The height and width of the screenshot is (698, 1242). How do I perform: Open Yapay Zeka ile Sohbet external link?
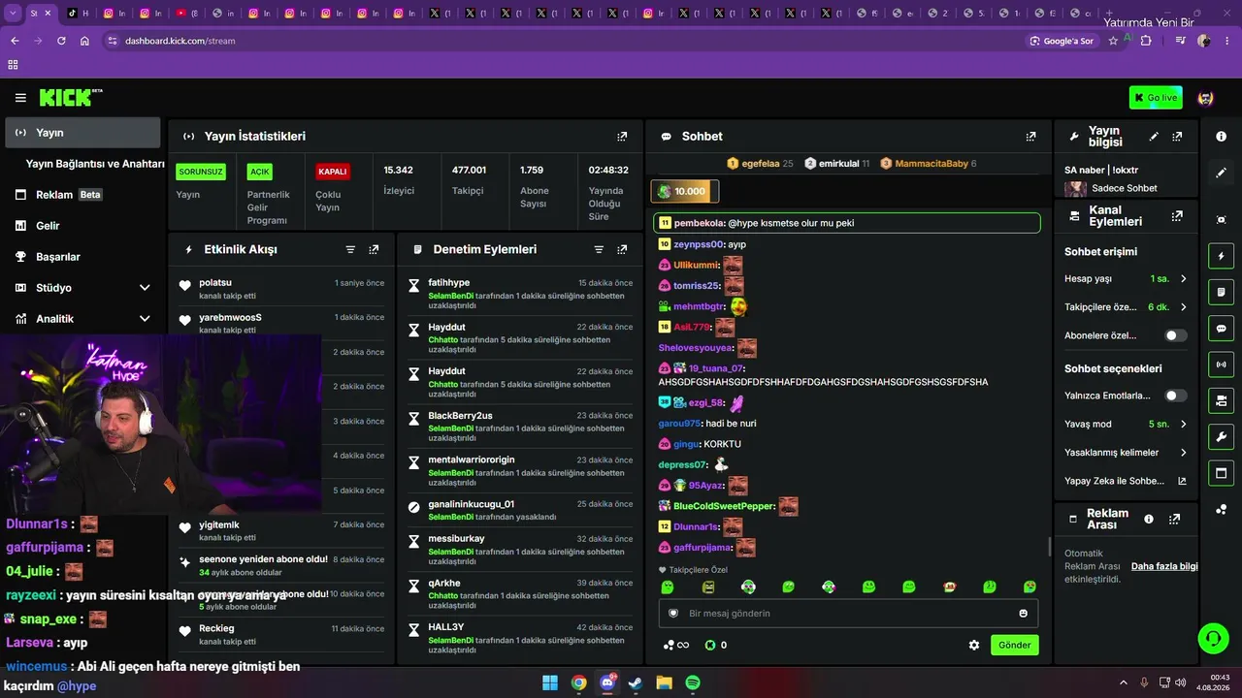coord(1182,481)
